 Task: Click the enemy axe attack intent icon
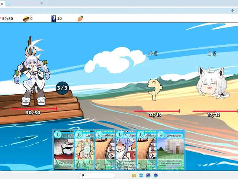(x=151, y=53)
